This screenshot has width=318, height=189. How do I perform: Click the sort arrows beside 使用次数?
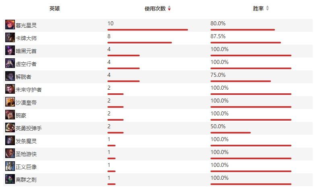tap(169, 8)
